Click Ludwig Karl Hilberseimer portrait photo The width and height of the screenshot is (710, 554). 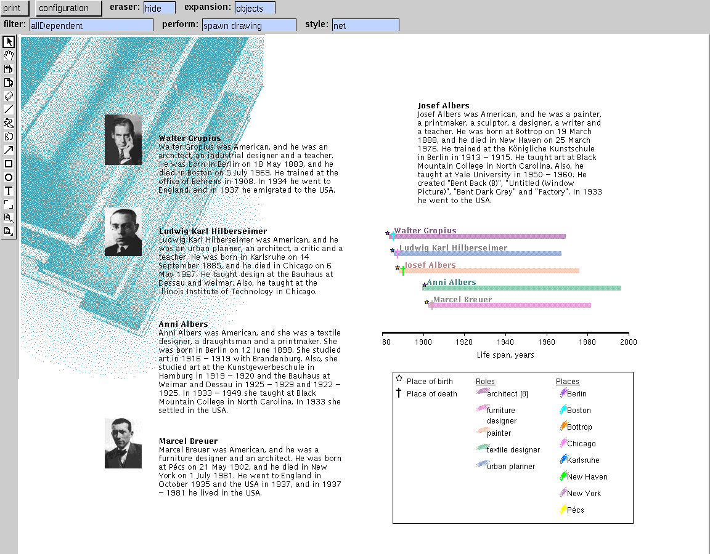tap(123, 232)
